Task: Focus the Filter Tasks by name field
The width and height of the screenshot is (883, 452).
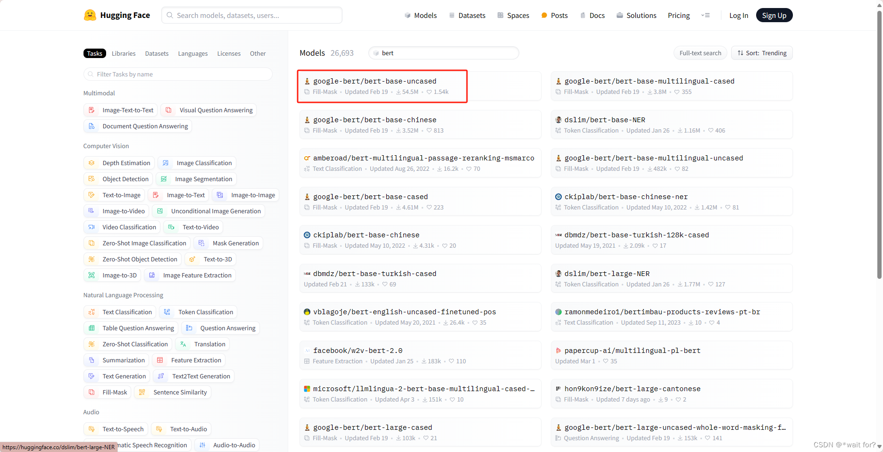Action: tap(178, 74)
